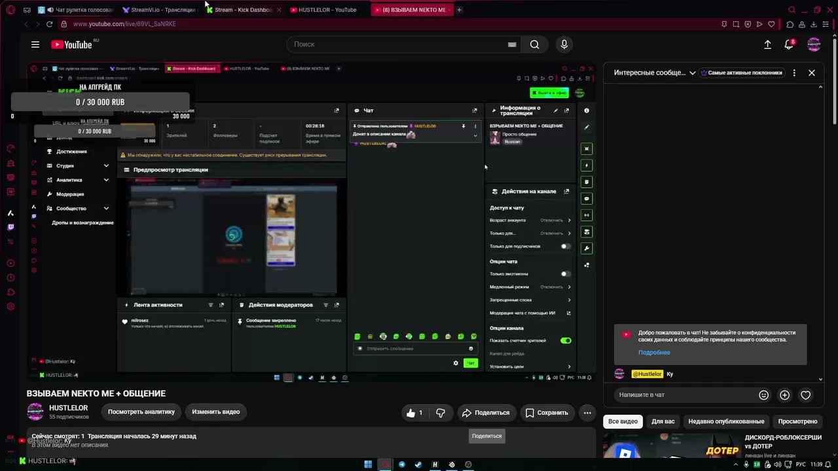This screenshot has height=471, width=838.
Task: Open the HUSTLELOR channel avatar
Action: [x=35, y=412]
